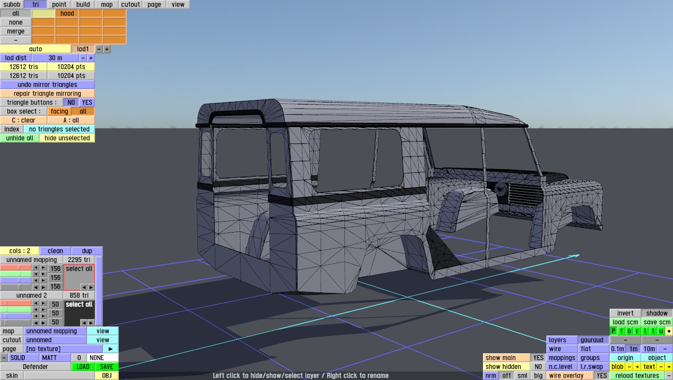
Task: View the current cutout
Action: click(103, 340)
